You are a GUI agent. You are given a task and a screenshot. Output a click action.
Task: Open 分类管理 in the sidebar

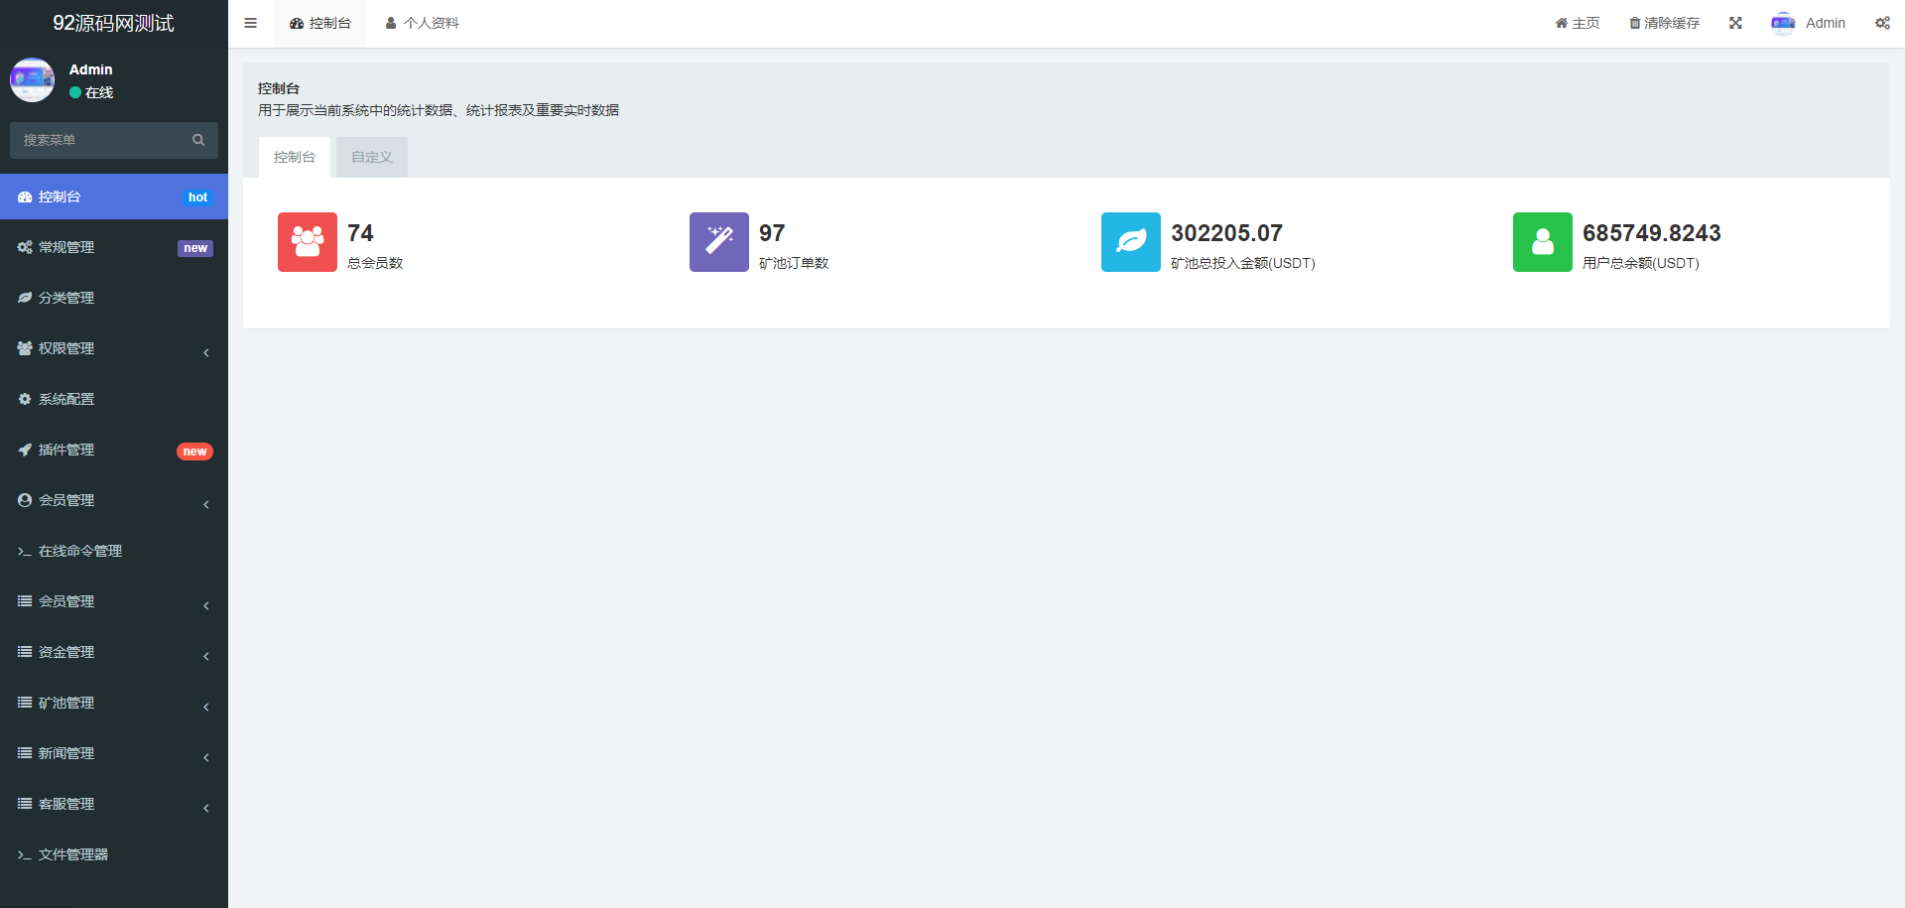pos(114,298)
